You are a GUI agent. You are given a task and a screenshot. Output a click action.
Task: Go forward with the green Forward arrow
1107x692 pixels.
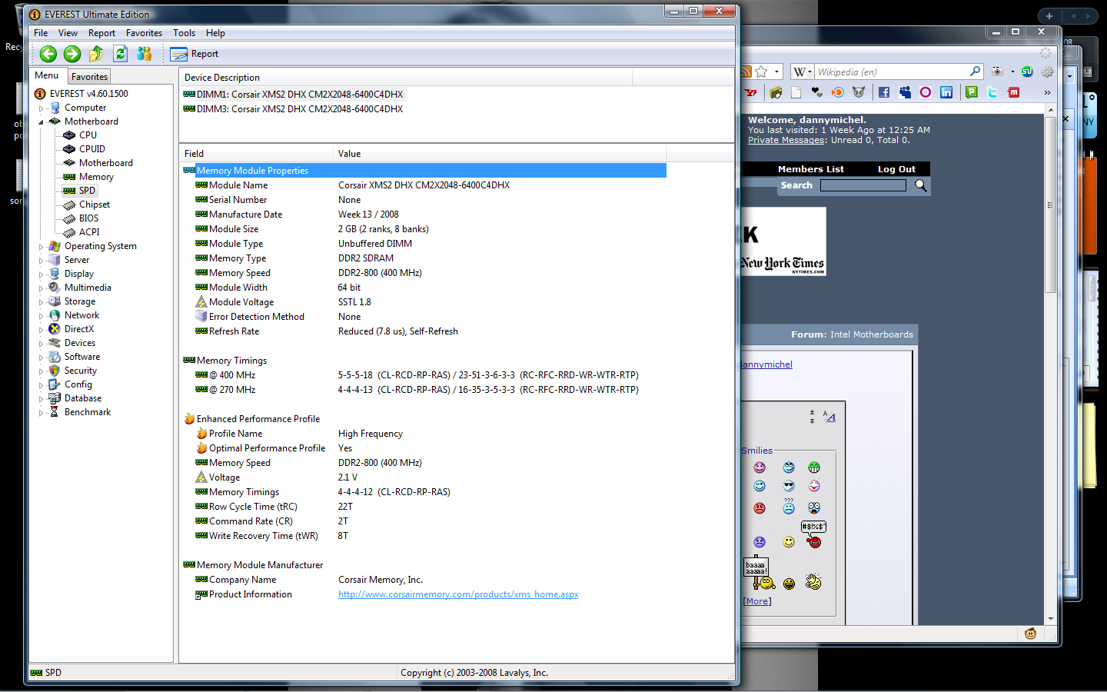click(72, 54)
